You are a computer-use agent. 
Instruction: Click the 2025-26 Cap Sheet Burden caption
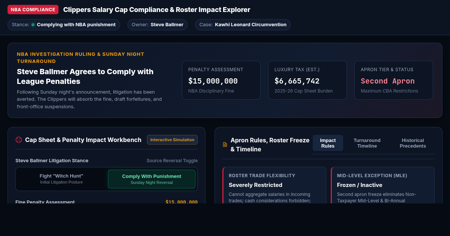tap(303, 91)
